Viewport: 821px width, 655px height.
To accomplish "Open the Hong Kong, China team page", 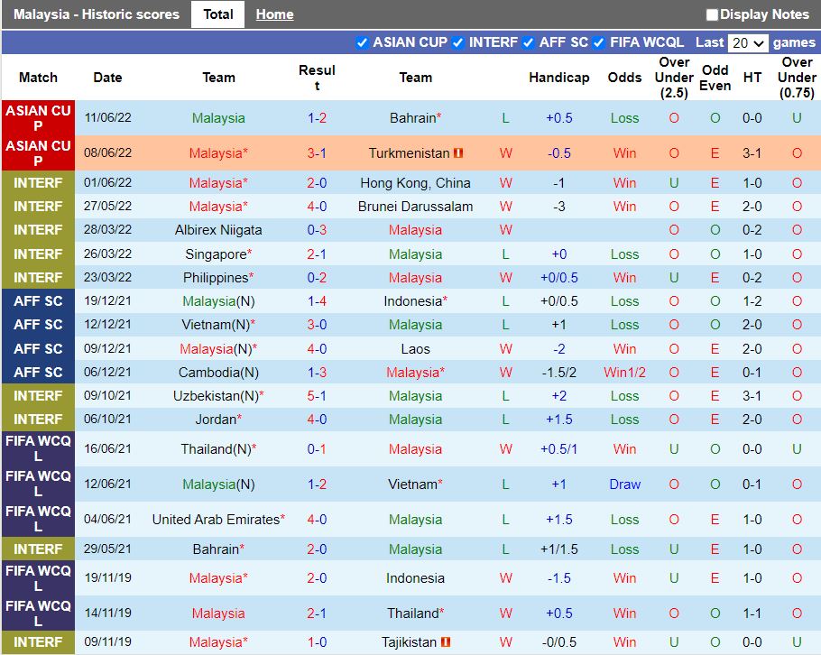I will coord(415,183).
